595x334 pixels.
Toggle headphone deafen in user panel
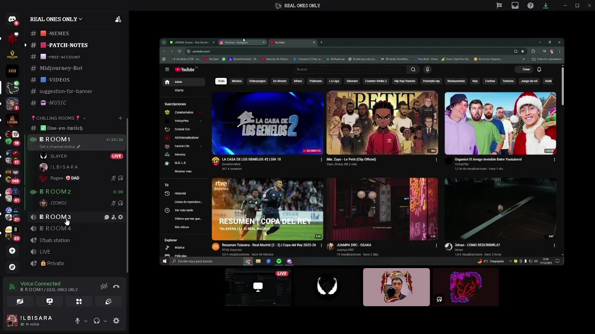click(x=97, y=321)
